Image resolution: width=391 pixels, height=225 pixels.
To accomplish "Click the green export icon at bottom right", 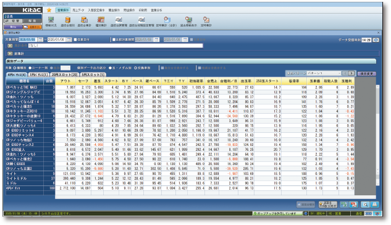I will click(x=344, y=205).
